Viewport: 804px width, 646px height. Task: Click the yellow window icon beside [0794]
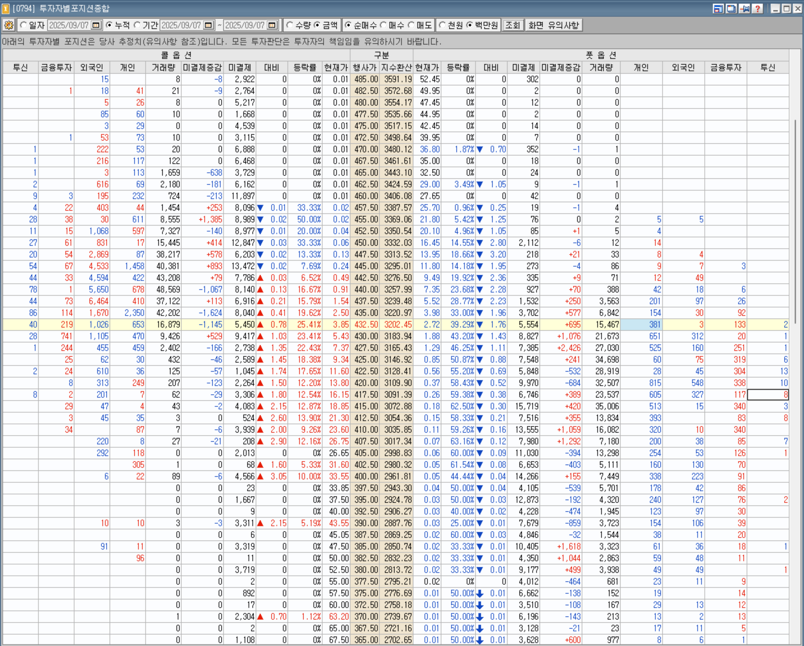tap(6, 9)
